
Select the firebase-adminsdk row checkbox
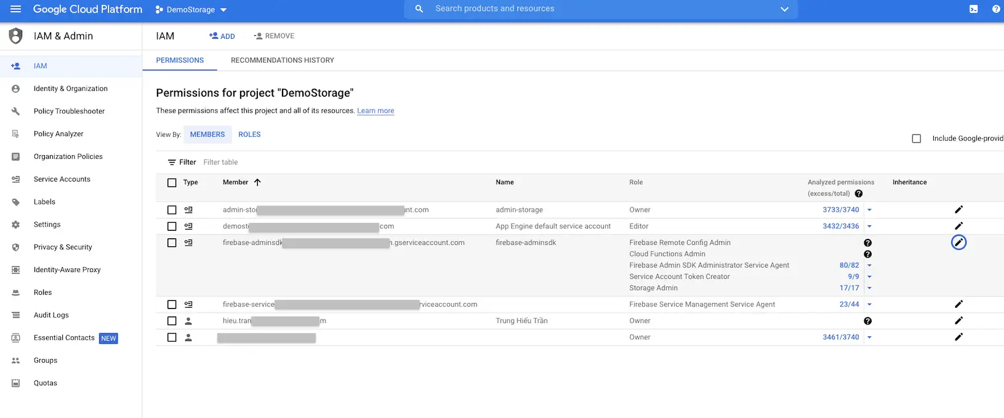click(172, 243)
